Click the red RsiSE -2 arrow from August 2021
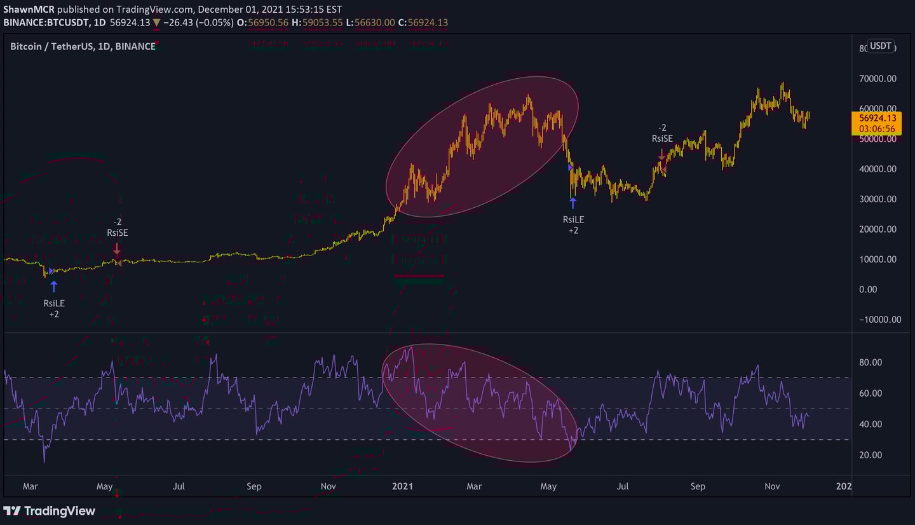 661,153
